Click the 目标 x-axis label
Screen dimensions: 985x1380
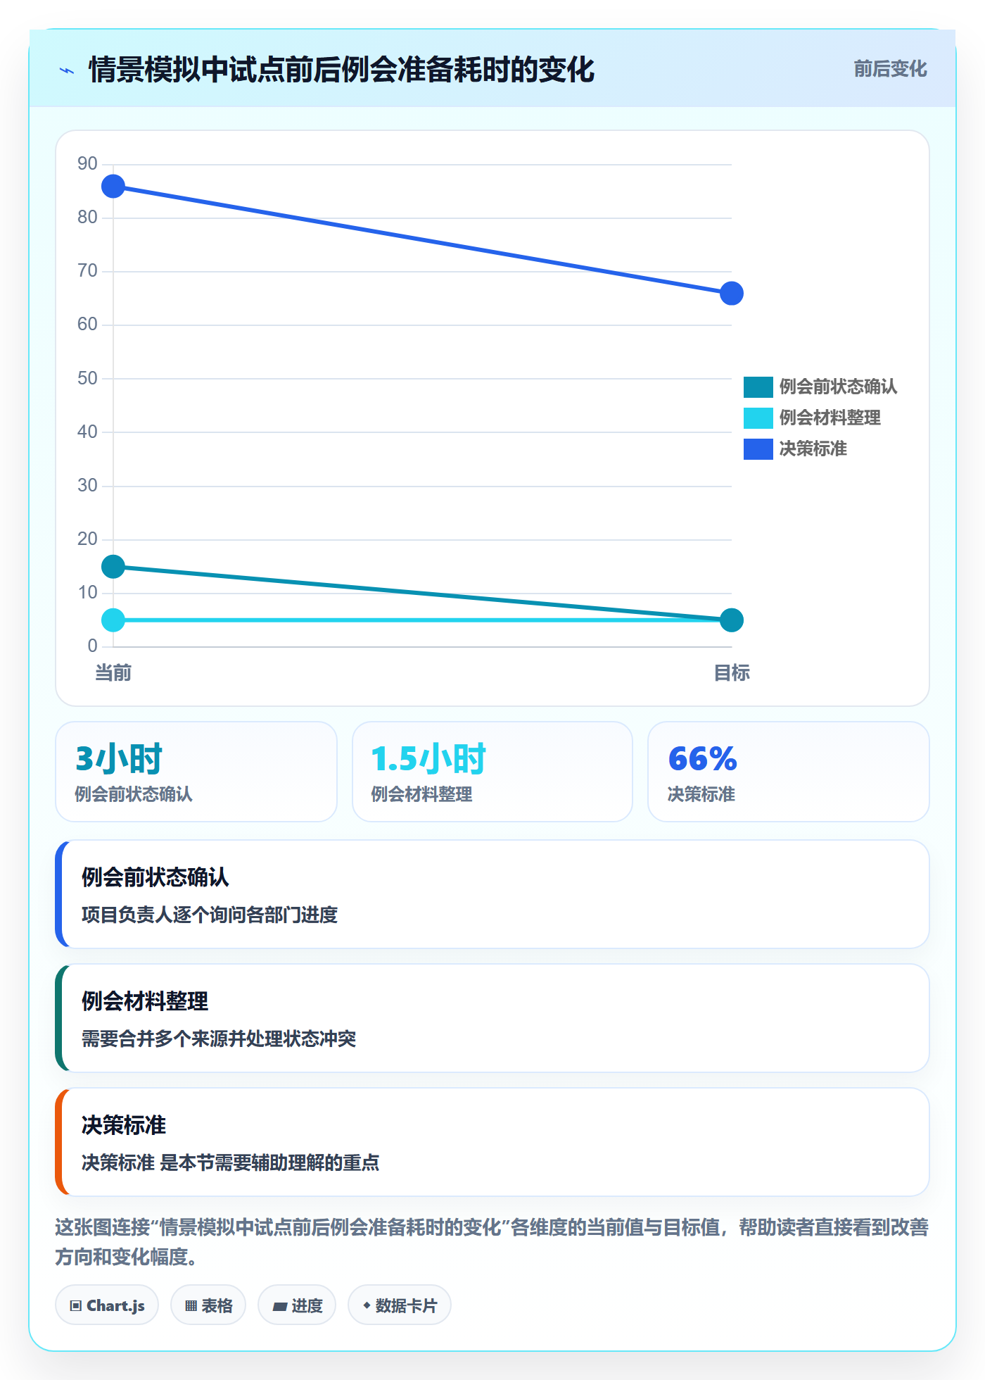[x=732, y=673]
